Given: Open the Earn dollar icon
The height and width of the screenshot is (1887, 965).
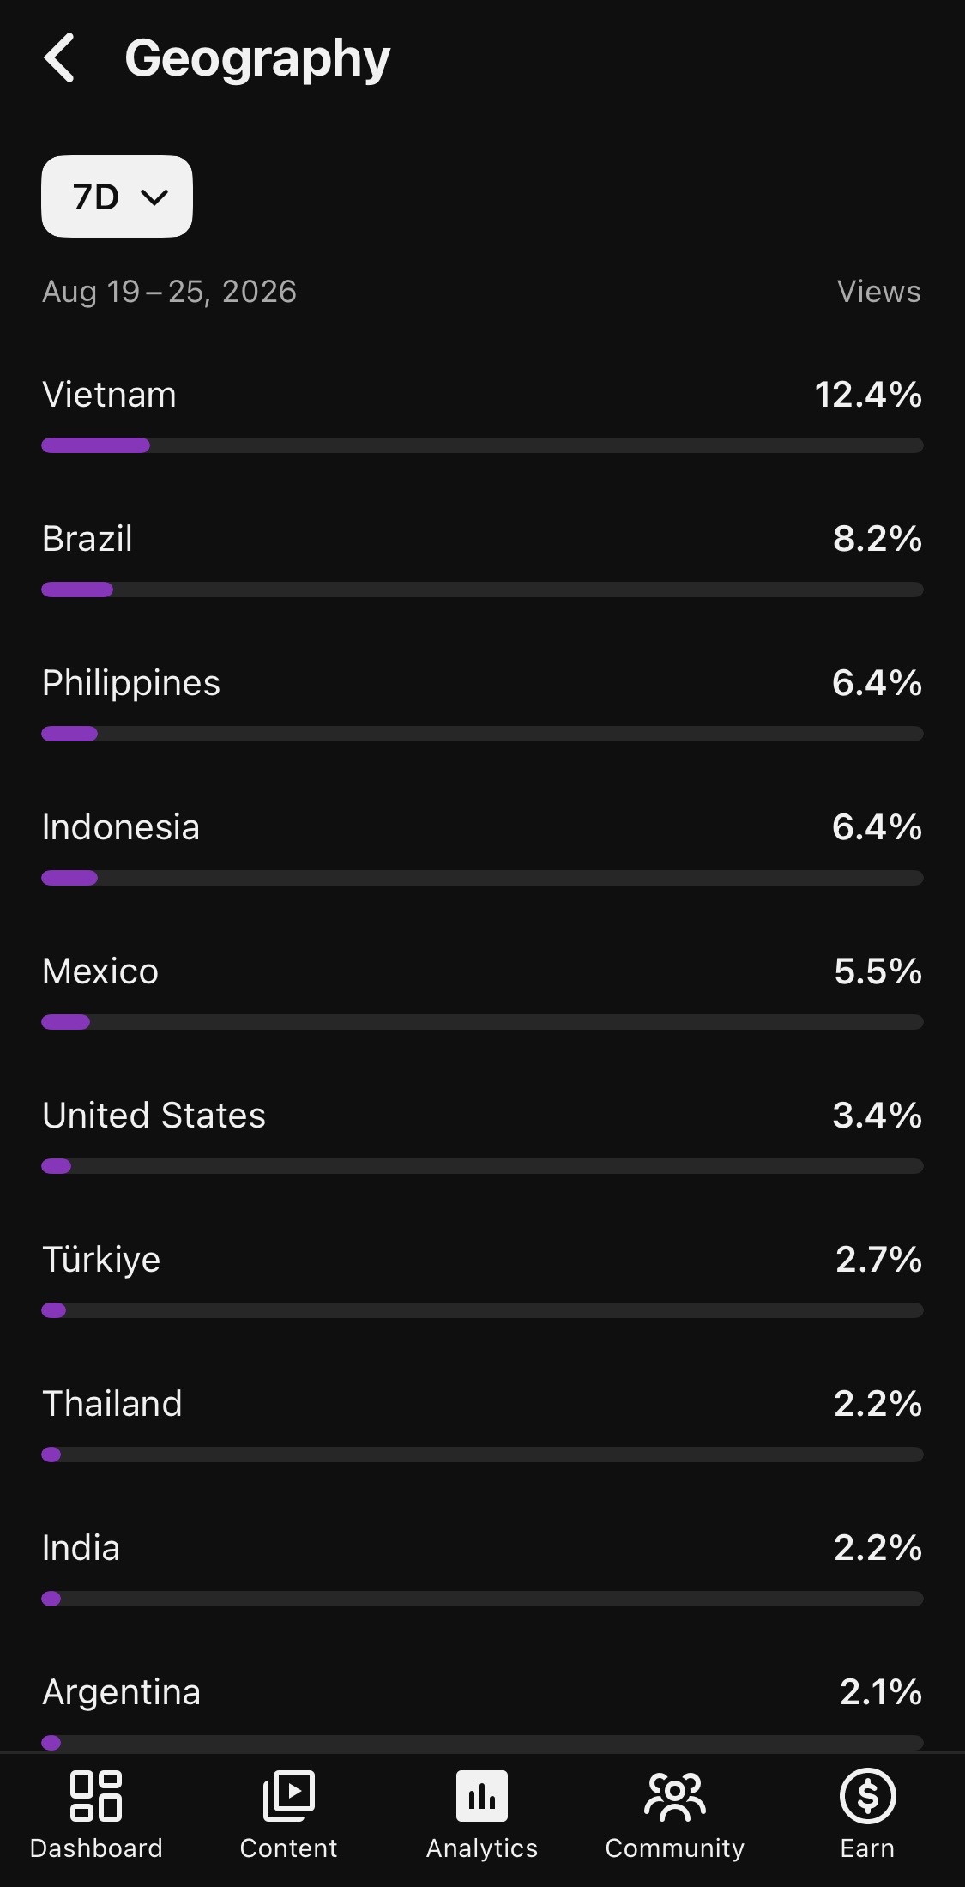Looking at the screenshot, I should point(868,1795).
